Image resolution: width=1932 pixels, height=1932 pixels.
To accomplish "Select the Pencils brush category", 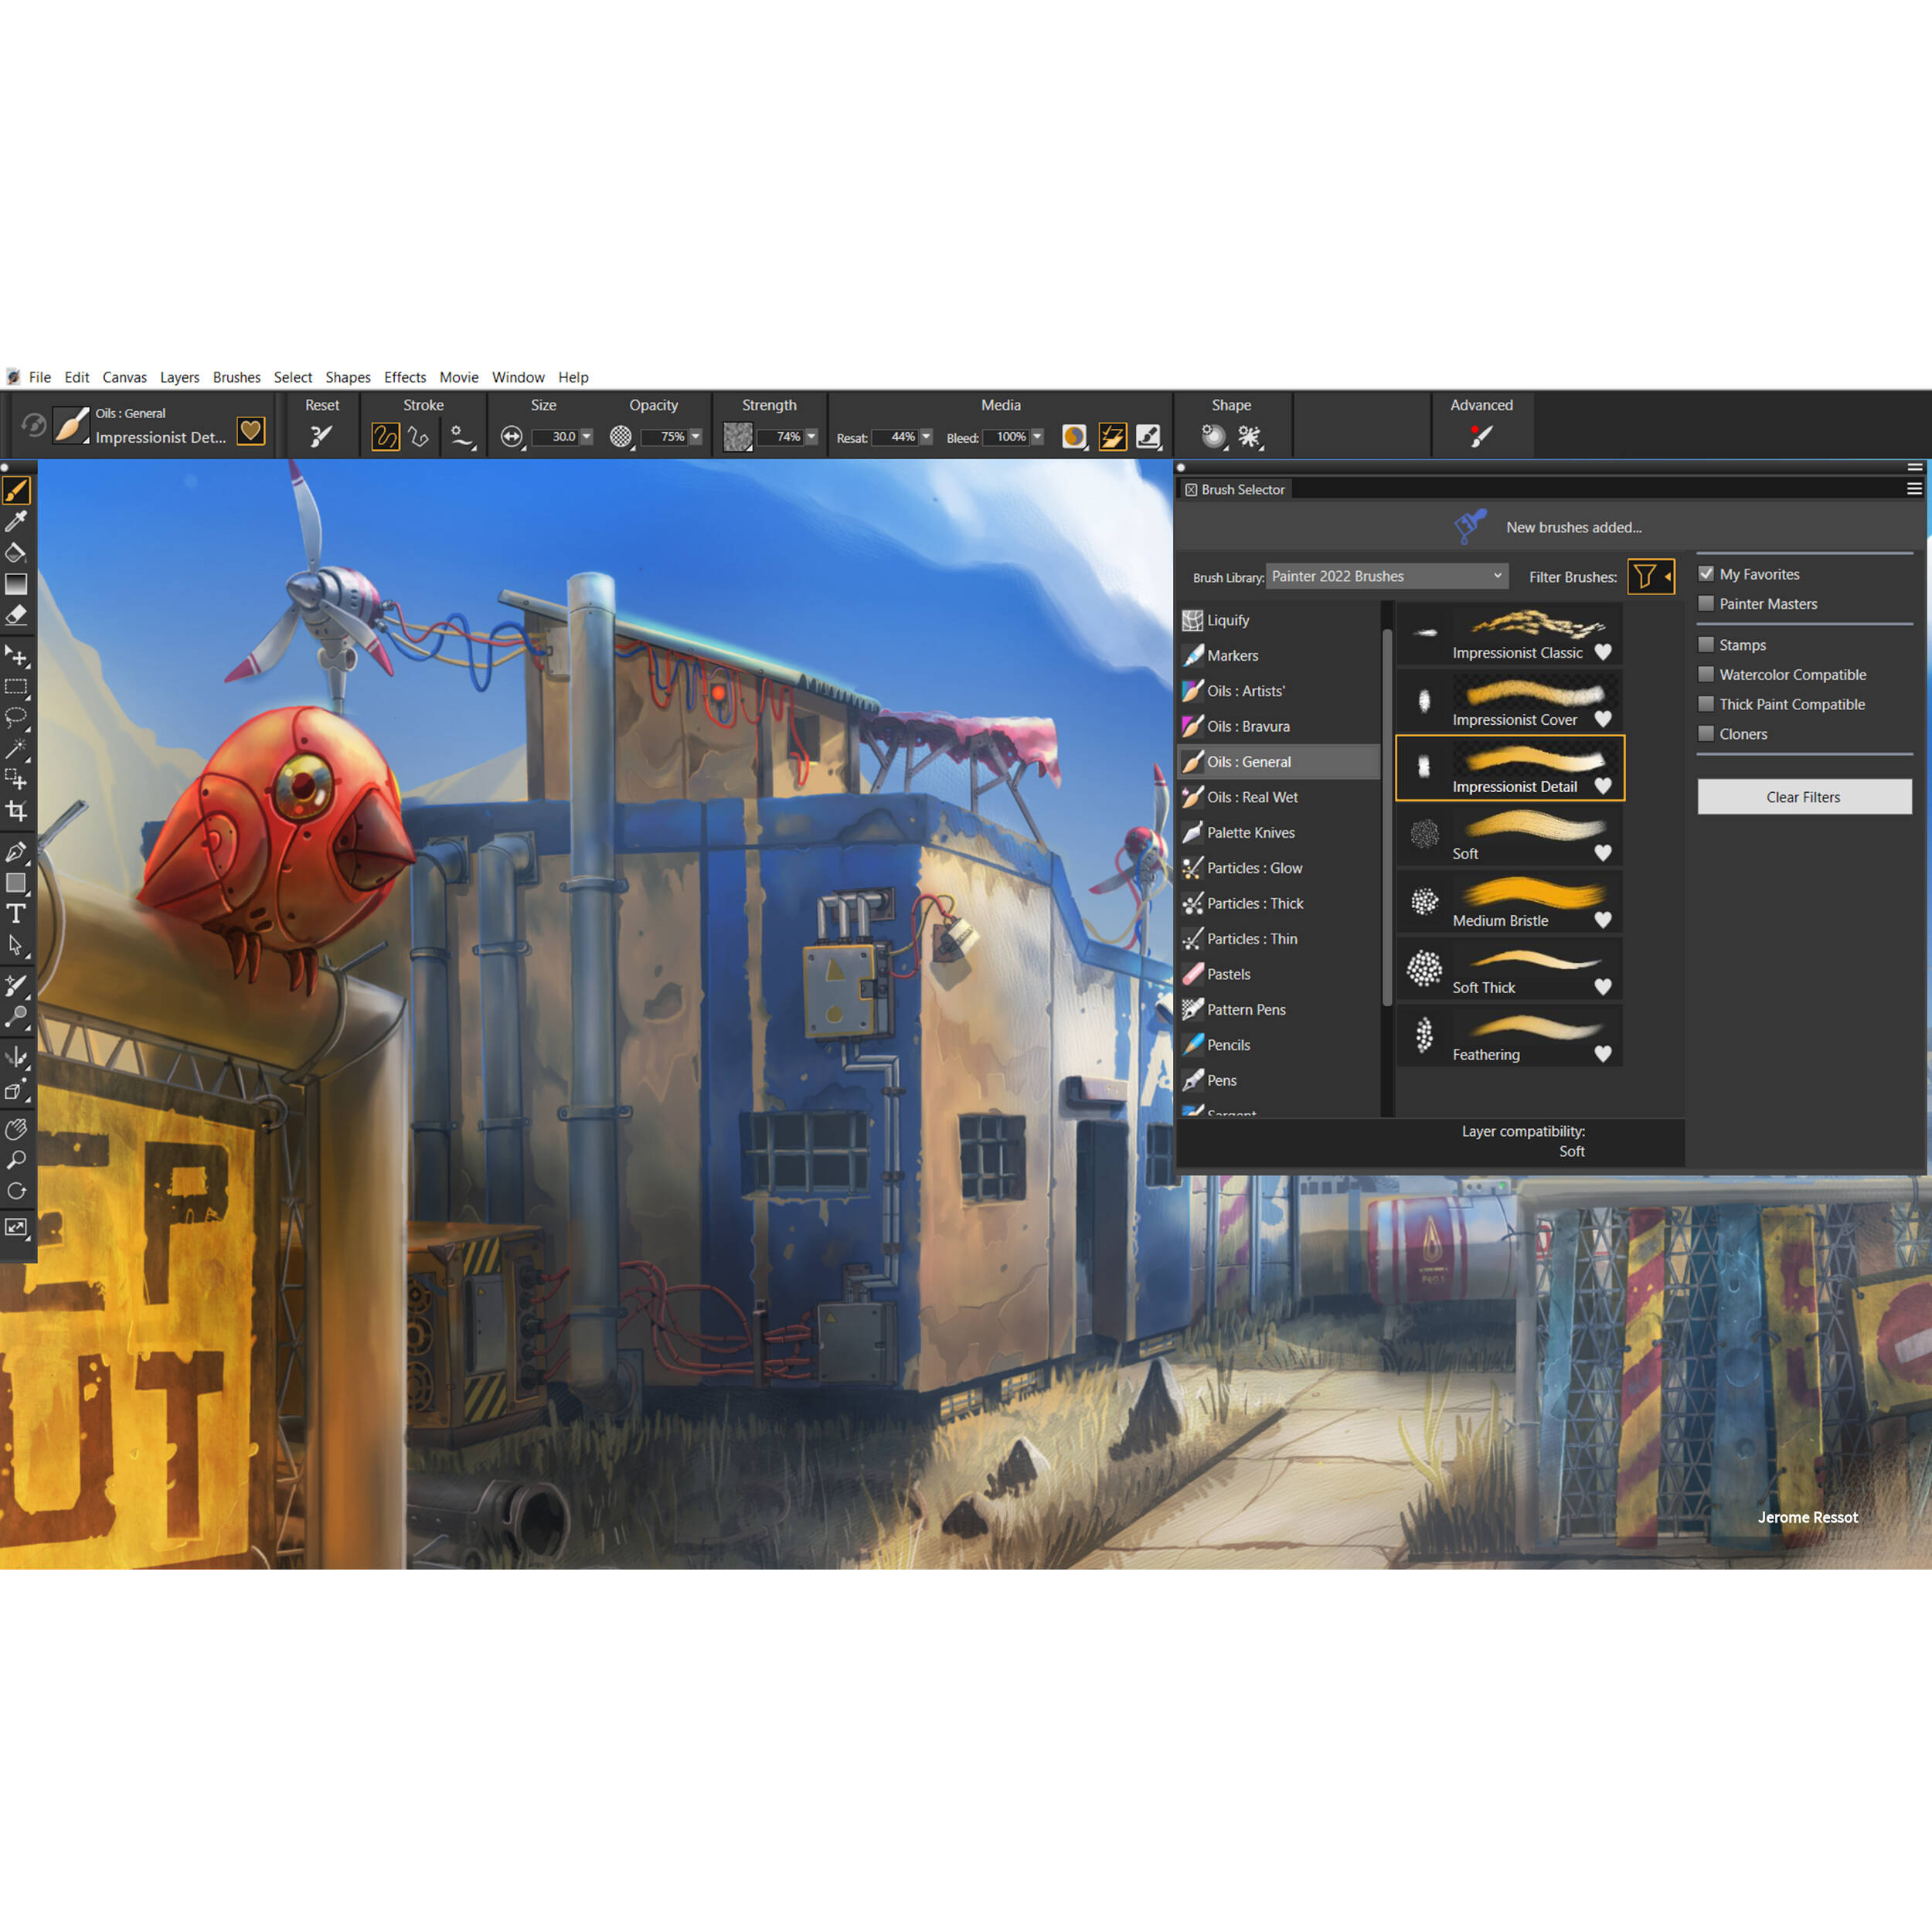I will pyautogui.click(x=1228, y=1044).
